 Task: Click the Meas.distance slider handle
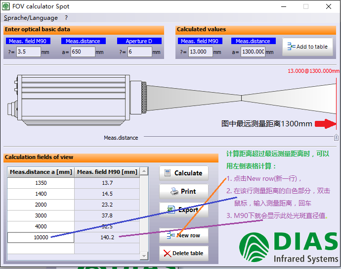pyautogui.click(x=337, y=137)
